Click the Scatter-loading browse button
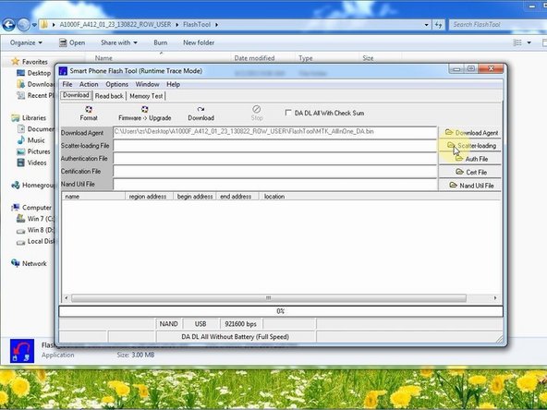 470,145
